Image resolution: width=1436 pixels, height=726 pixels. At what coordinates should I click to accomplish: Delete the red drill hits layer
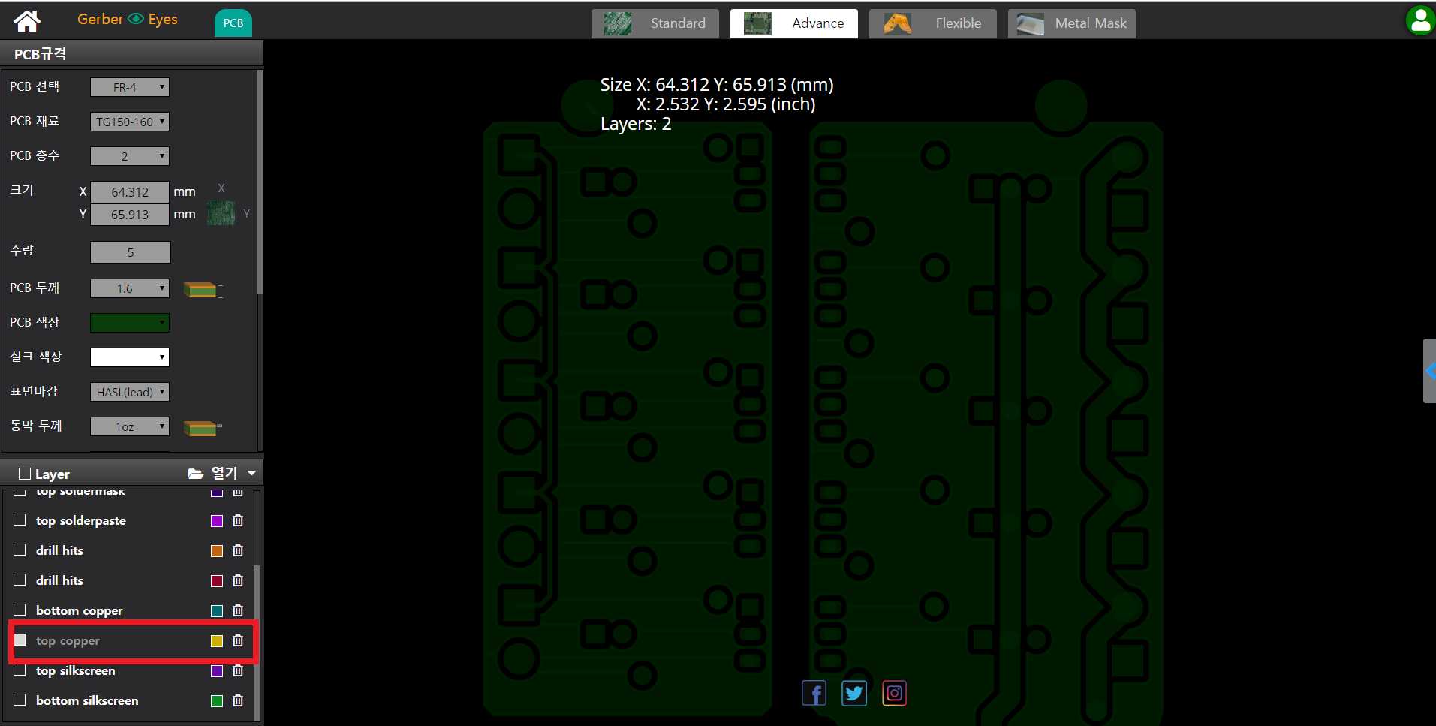pos(238,580)
